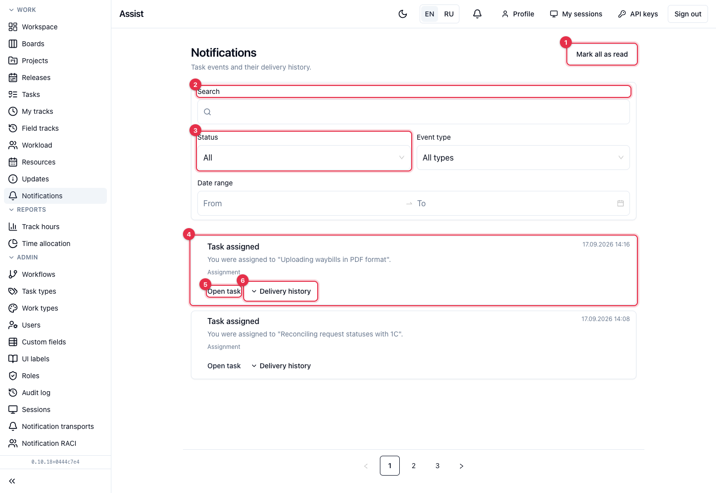This screenshot has height=493, width=716.
Task: Open My tracks clock item
Action: 55,111
